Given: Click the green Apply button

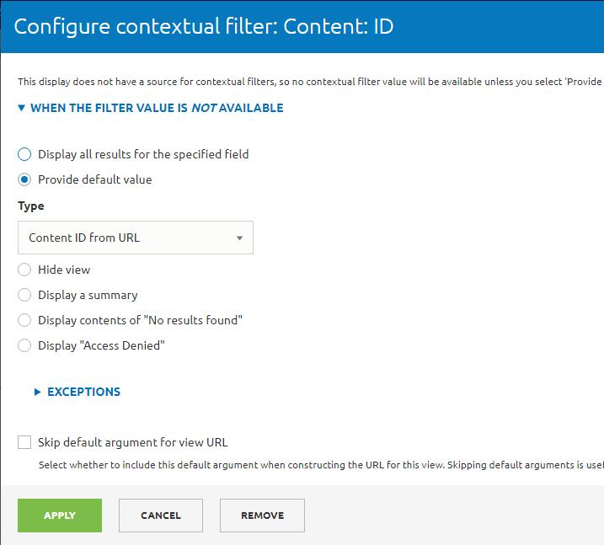Looking at the screenshot, I should [60, 516].
